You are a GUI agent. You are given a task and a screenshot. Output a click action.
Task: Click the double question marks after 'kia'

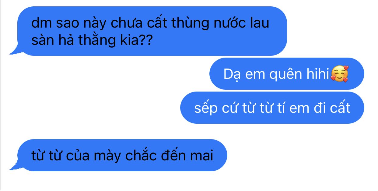pyautogui.click(x=145, y=41)
